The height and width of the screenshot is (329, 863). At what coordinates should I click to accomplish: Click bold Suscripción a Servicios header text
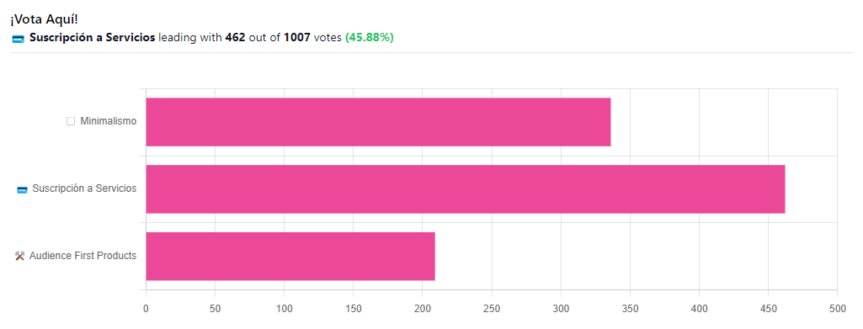(93, 38)
